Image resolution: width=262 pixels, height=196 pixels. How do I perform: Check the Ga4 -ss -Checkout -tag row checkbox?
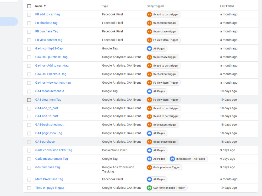29,74
